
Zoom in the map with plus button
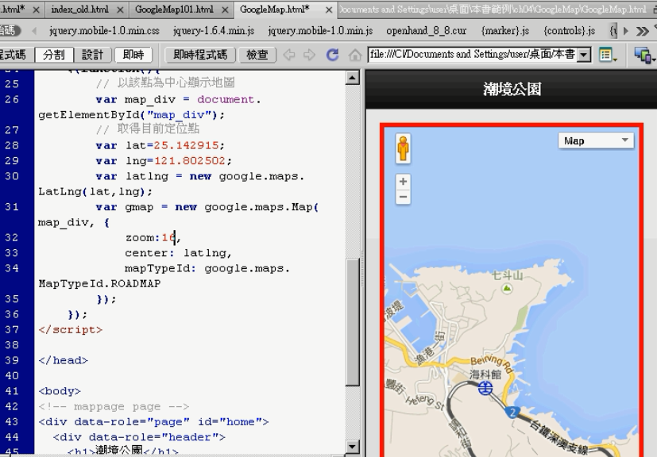point(403,182)
